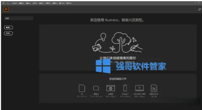The height and width of the screenshot is (110, 202).
Task: Click the welcome illustration artwork
Action: tap(117, 42)
